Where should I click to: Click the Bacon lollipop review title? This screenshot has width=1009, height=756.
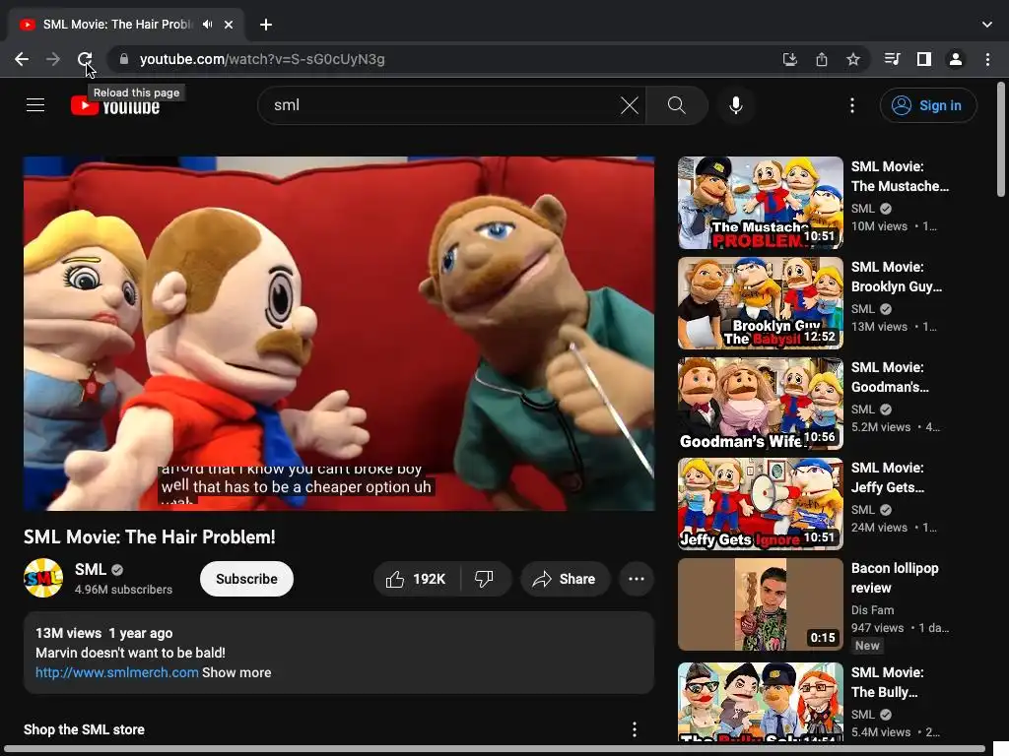895,578
